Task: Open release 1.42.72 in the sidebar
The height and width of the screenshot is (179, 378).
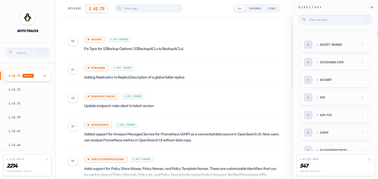Action: [28, 90]
